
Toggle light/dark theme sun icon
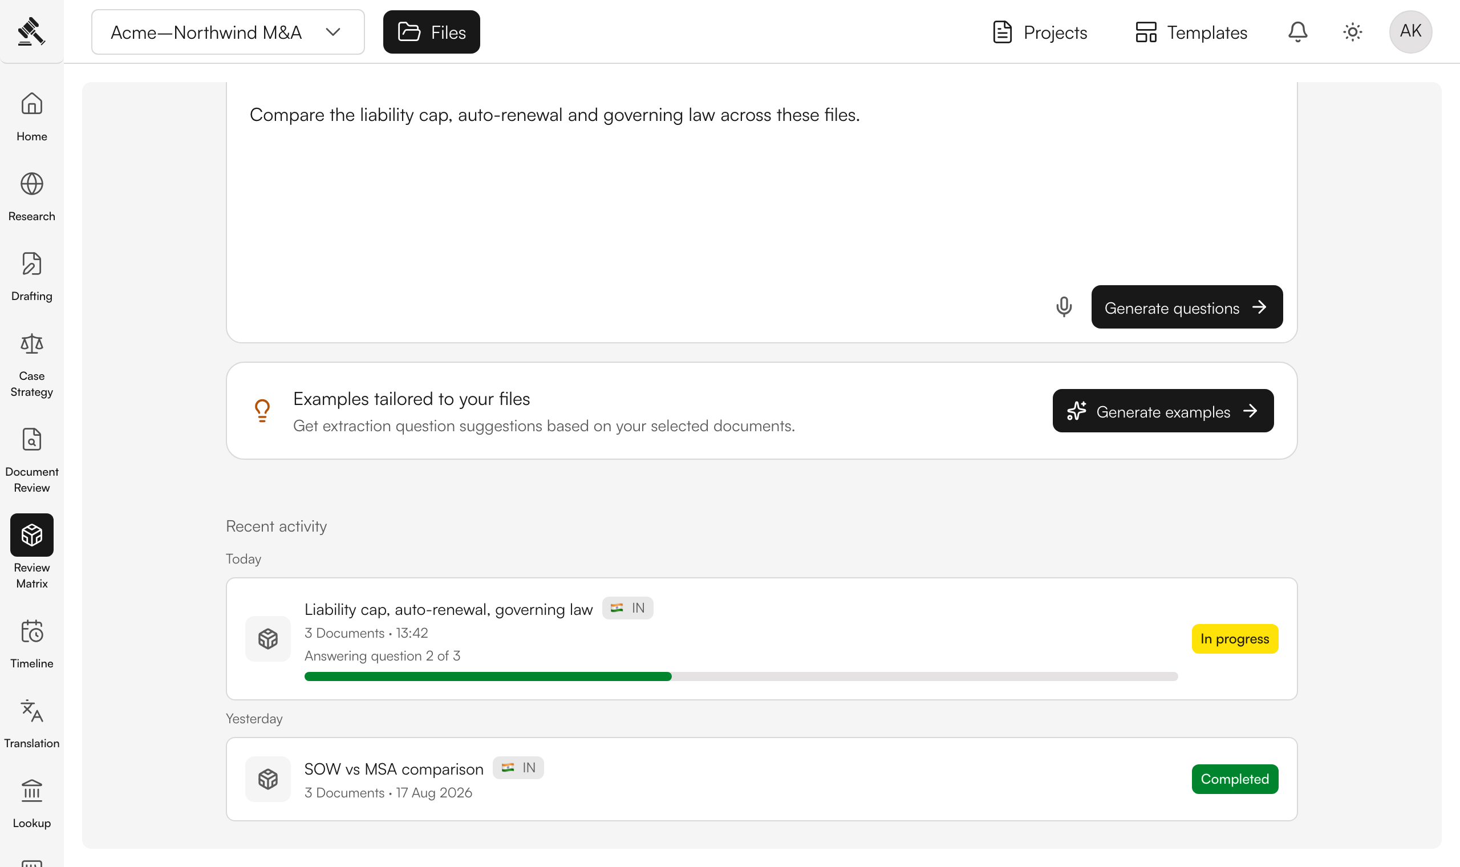click(1353, 32)
